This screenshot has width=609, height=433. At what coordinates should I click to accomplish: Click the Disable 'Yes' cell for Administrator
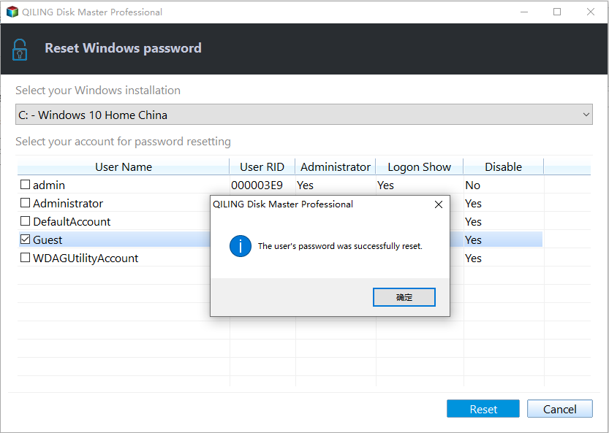tap(474, 203)
